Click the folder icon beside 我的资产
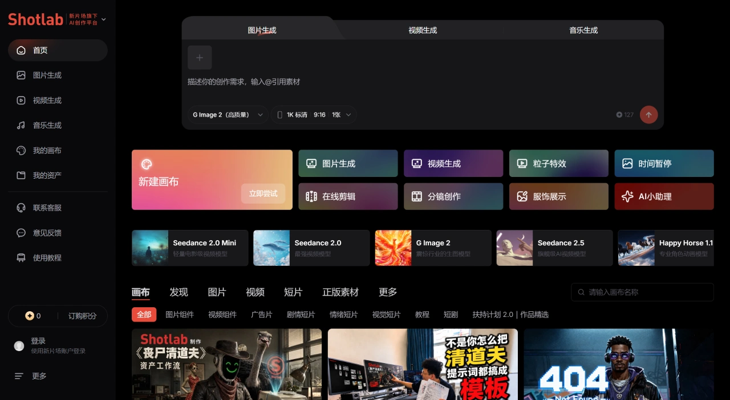Image resolution: width=730 pixels, height=400 pixels. coord(21,175)
